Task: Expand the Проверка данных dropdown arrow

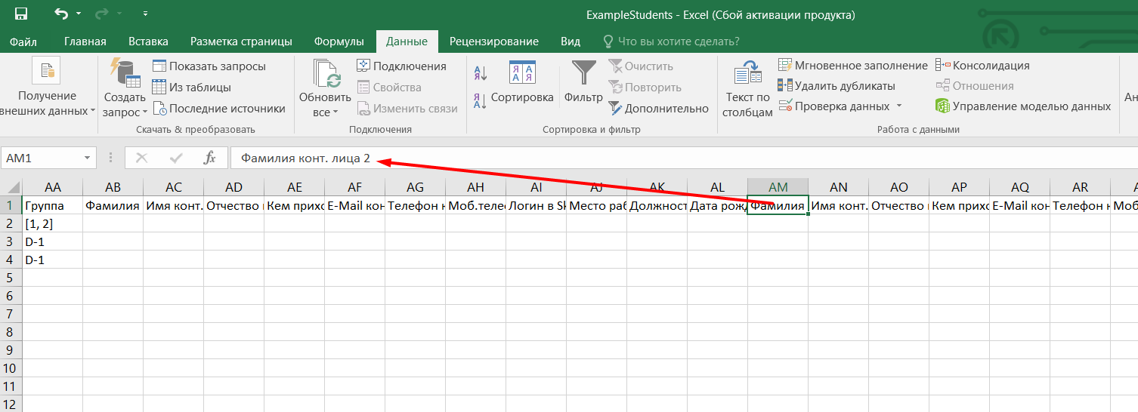Action: 898,106
